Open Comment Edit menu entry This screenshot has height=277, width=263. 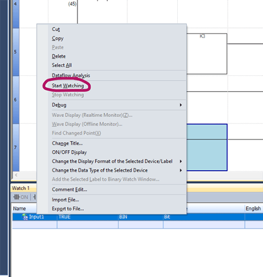pos(69,190)
